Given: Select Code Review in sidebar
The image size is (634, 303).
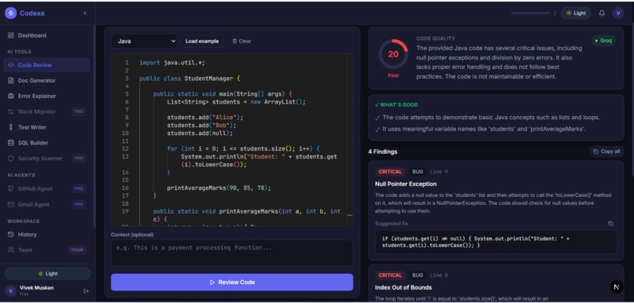Looking at the screenshot, I should pyautogui.click(x=46, y=65).
